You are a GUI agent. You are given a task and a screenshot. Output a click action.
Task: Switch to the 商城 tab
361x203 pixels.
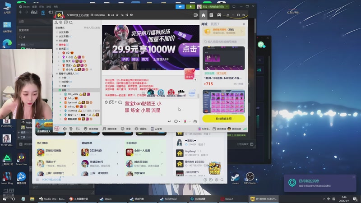point(204,24)
